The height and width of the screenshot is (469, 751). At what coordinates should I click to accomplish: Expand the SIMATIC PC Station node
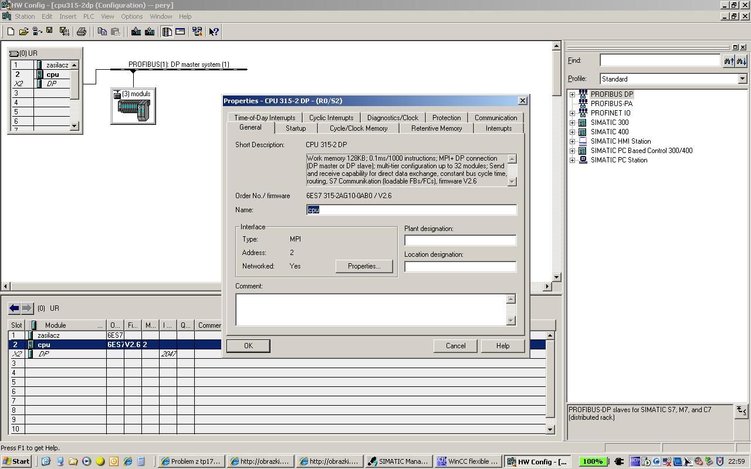coord(572,160)
